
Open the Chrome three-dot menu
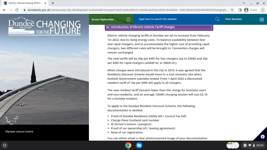pos(263,10)
